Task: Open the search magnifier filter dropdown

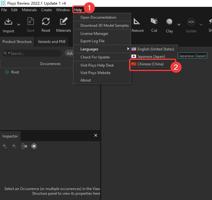Action: 7,53
